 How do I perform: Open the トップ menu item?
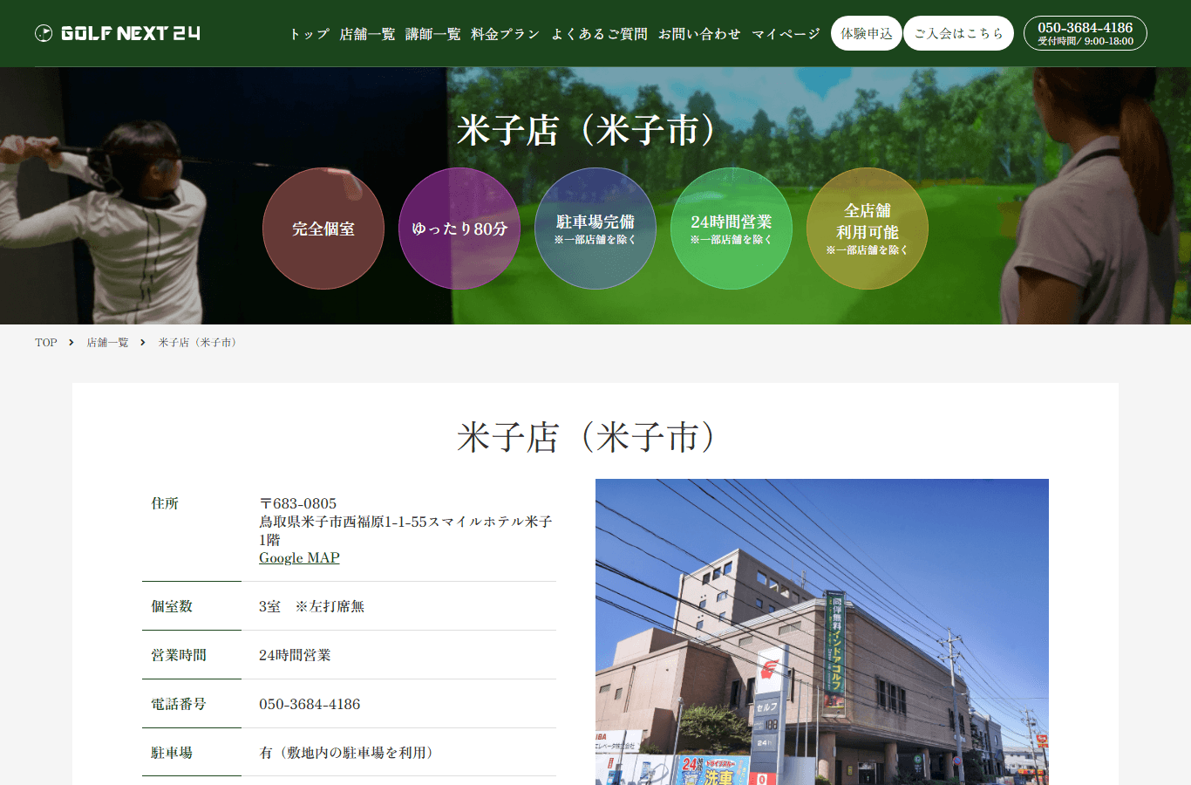[309, 34]
